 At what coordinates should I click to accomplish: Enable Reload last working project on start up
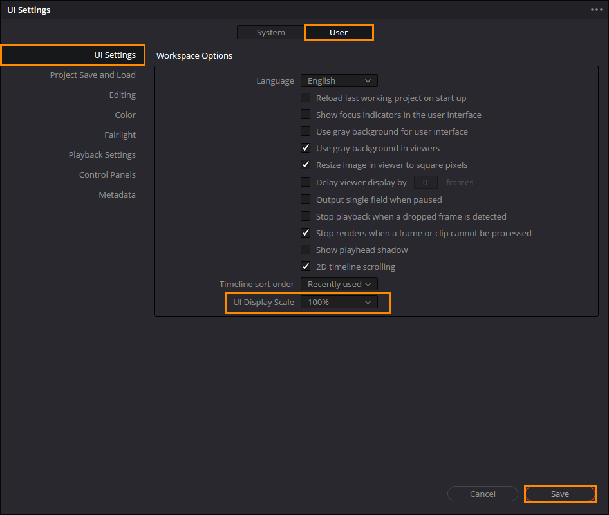click(306, 97)
